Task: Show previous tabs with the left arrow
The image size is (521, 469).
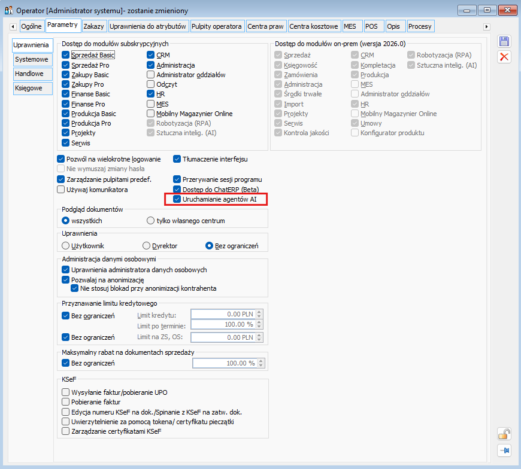Action: point(13,26)
